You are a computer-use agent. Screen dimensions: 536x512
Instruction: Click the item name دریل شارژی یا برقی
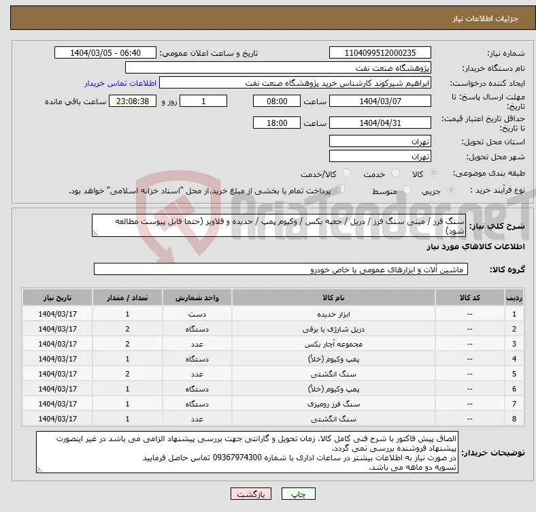[333, 330]
